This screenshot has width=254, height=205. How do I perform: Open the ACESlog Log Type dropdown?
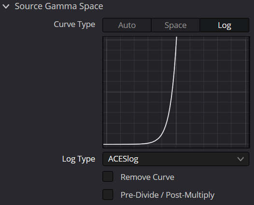click(176, 159)
